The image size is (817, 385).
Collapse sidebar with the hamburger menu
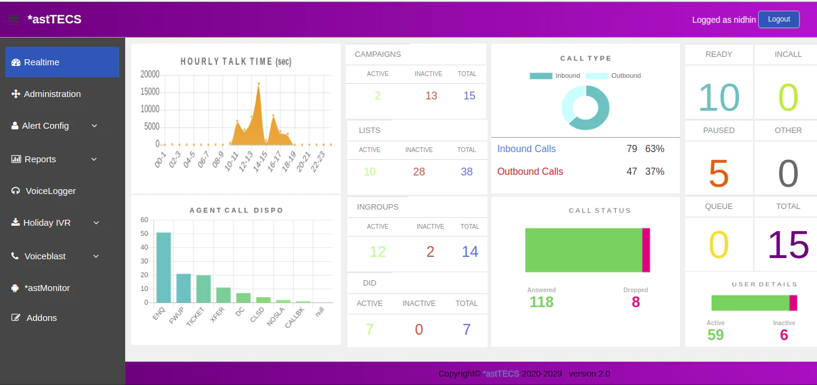point(13,19)
